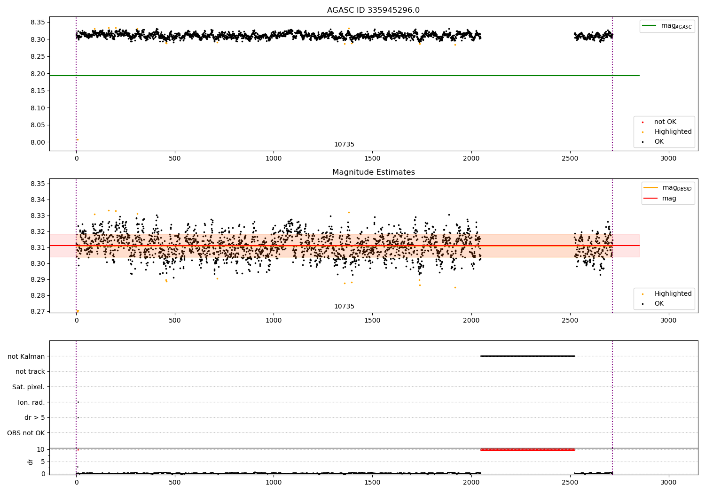Click the 'dr > 5' axis label
This screenshot has width=705, height=493.
click(34, 417)
